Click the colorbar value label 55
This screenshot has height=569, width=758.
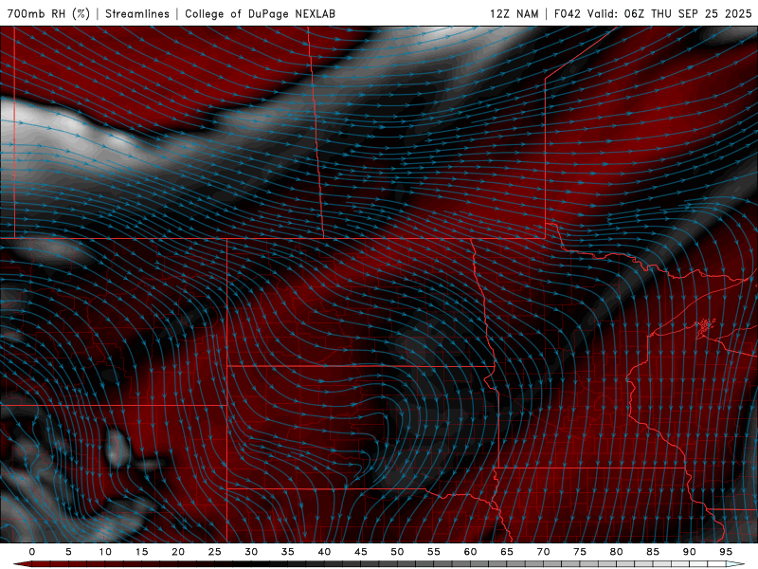point(434,552)
